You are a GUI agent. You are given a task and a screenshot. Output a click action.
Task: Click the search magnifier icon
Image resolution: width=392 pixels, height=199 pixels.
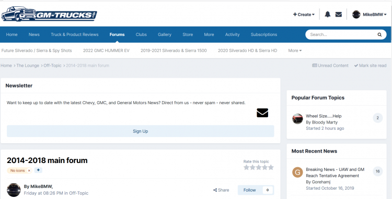pos(379,34)
